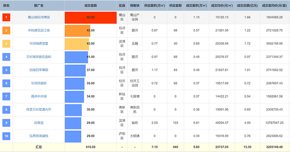Click the yellow rank 3 badge
The width and height of the screenshot is (290, 152).
click(6, 43)
